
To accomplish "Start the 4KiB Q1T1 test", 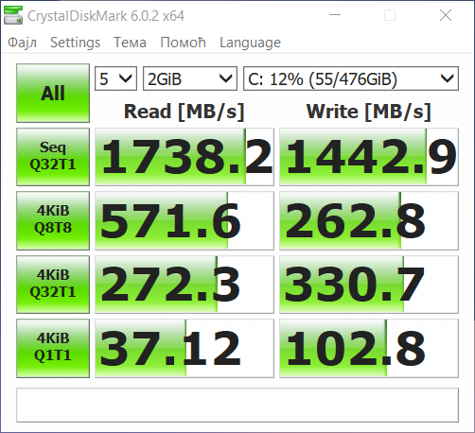I will coord(53,348).
